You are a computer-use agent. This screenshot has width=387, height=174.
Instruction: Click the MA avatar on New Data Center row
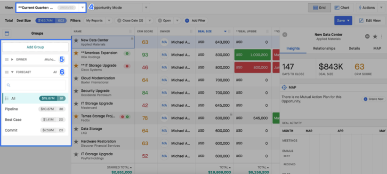pos(164,42)
